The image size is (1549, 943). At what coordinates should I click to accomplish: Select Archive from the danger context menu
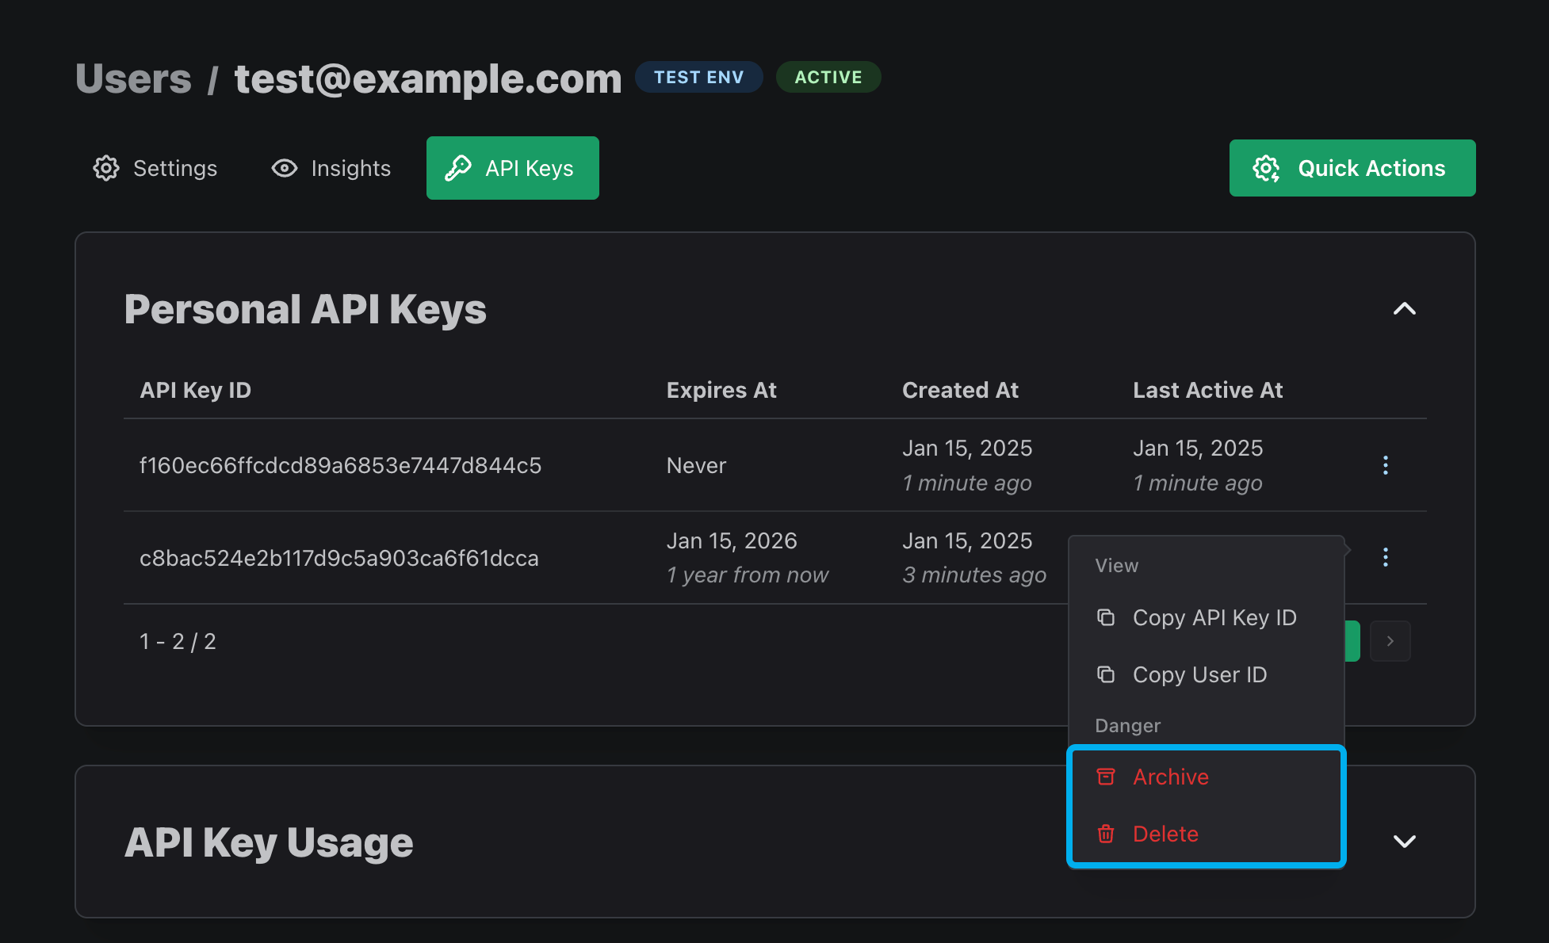(1169, 776)
